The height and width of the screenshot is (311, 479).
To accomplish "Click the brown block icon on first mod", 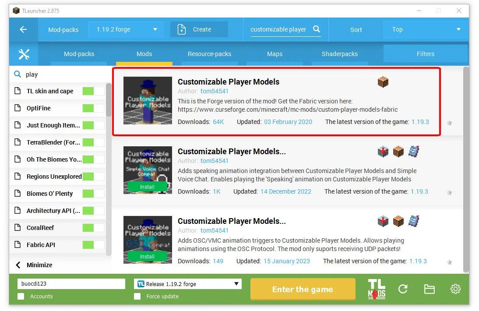I will (383, 82).
